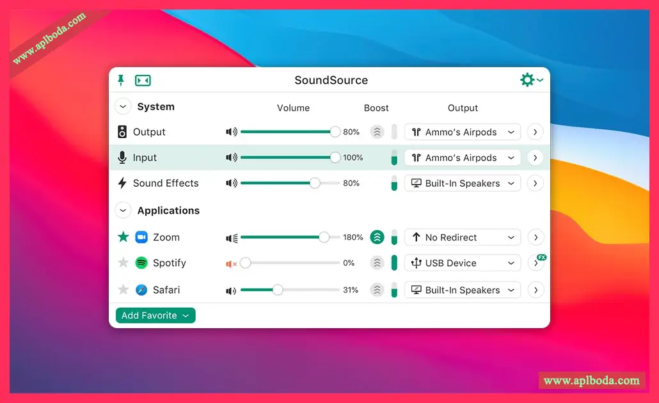
Task: Mute the Output volume speaker icon
Action: (x=231, y=132)
